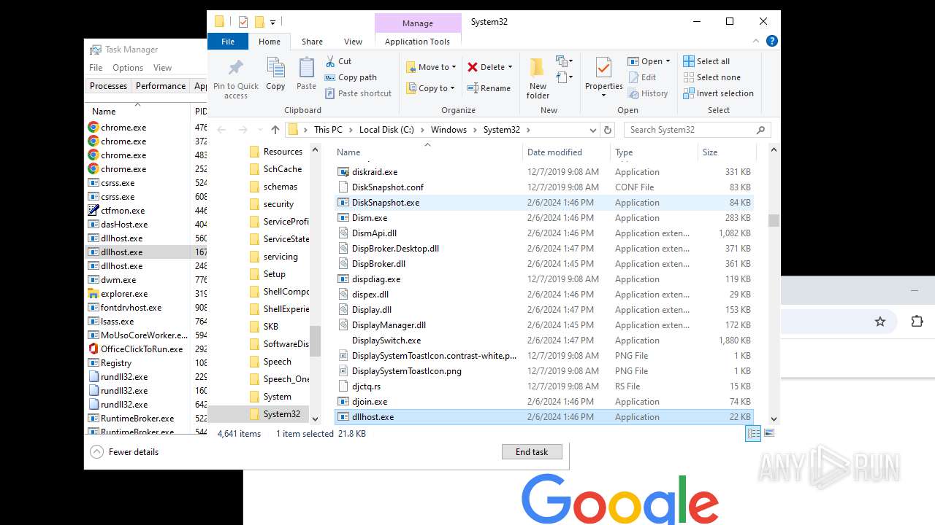The width and height of the screenshot is (935, 525).
Task: Select the servicing folder in tree
Action: (280, 257)
